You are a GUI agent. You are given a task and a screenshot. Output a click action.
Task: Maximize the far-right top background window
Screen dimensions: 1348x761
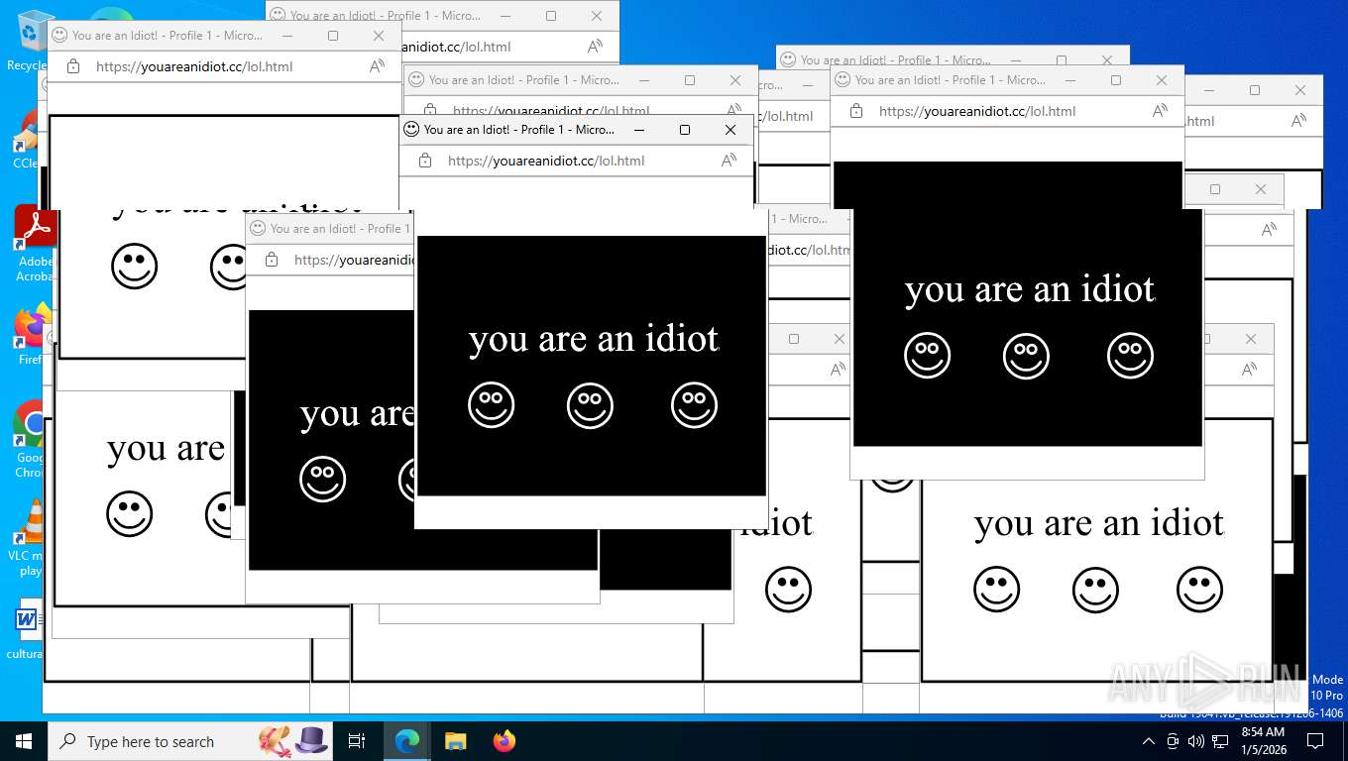coord(1255,90)
